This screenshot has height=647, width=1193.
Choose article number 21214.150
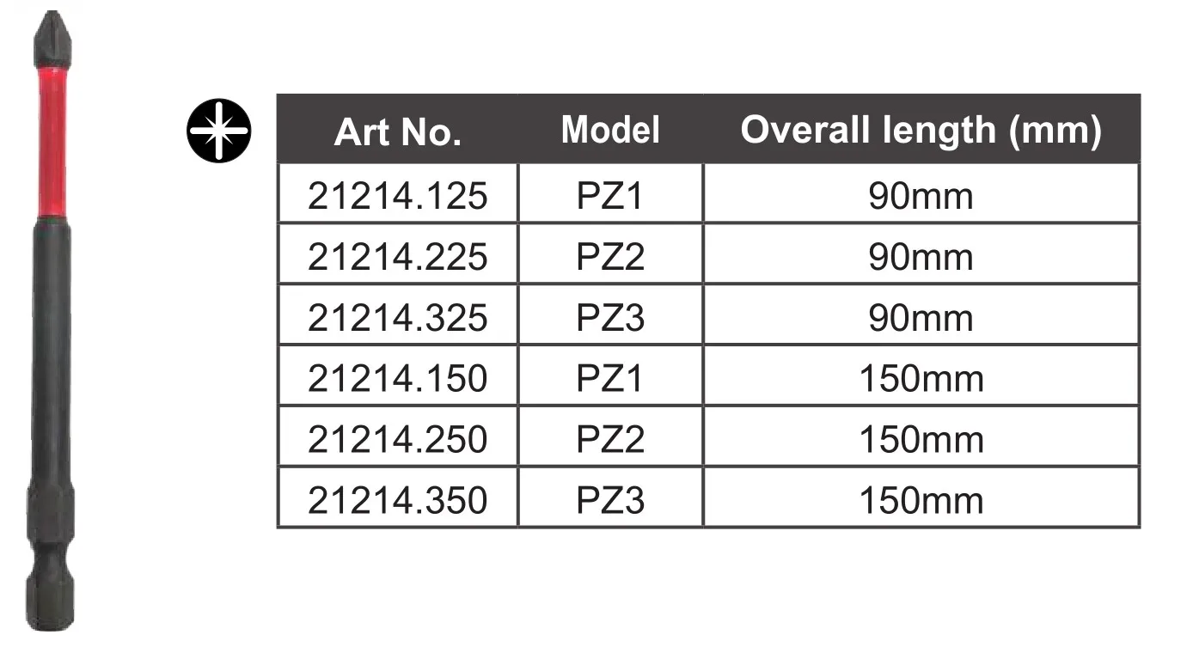(x=397, y=378)
